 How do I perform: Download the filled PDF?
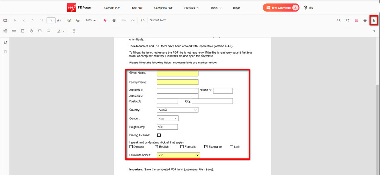tap(374, 21)
